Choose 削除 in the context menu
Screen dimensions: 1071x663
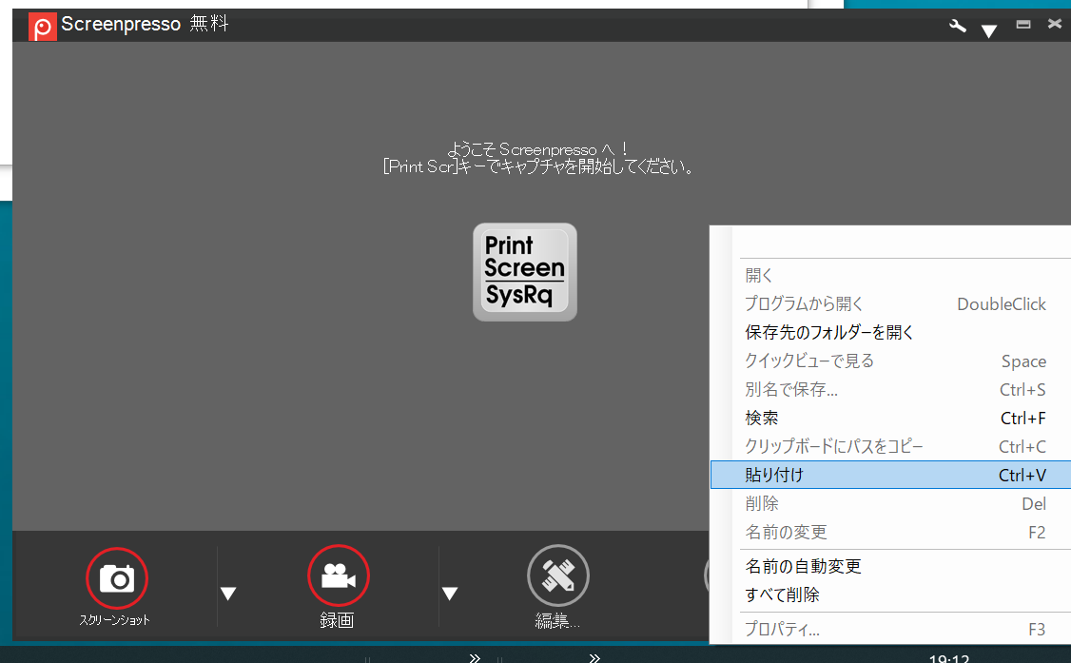pos(890,504)
